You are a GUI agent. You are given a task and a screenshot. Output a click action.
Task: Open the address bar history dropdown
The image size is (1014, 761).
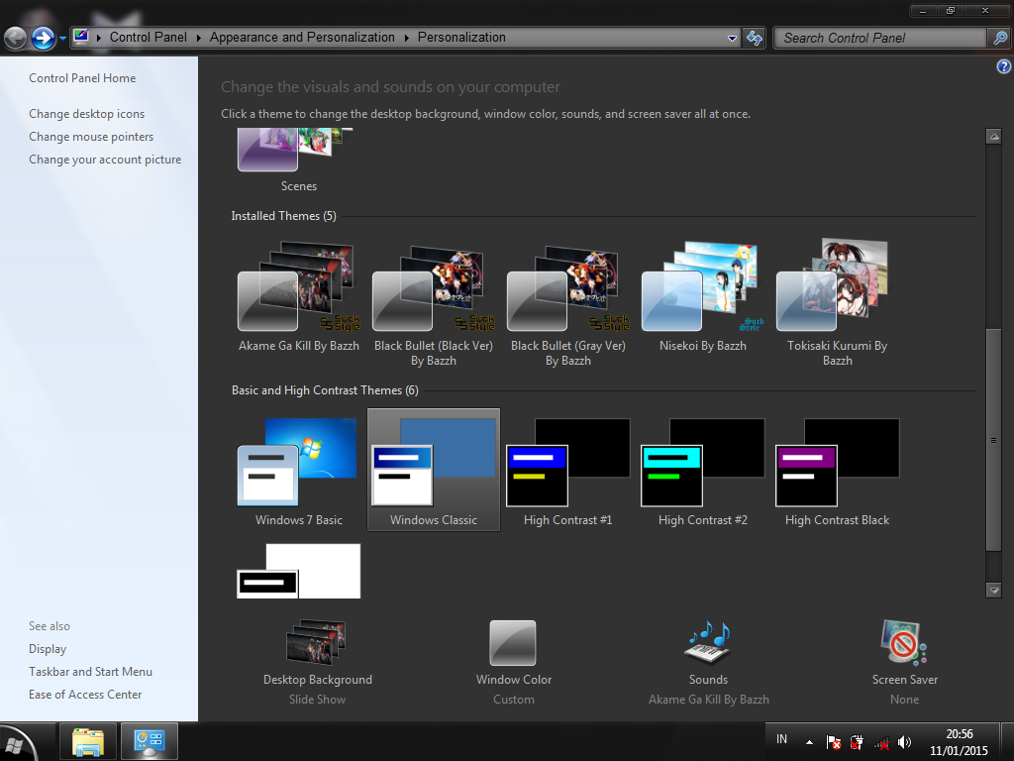click(x=732, y=39)
